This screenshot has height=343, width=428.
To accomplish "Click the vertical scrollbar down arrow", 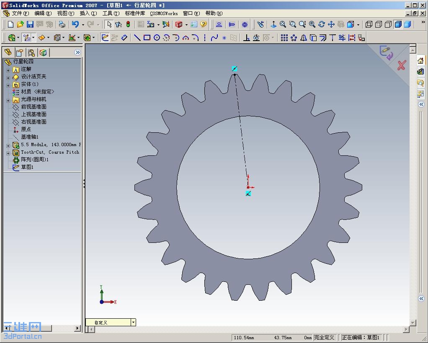I will point(413,322).
